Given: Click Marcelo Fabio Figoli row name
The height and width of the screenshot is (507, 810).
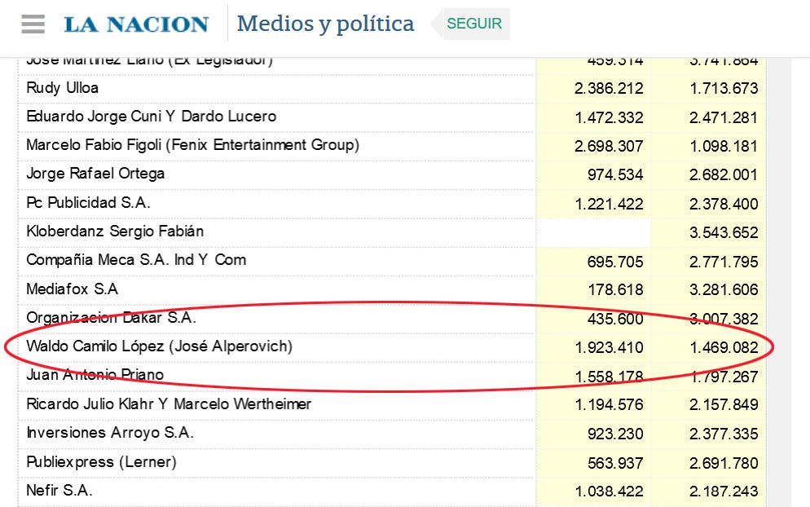Looking at the screenshot, I should 192,145.
